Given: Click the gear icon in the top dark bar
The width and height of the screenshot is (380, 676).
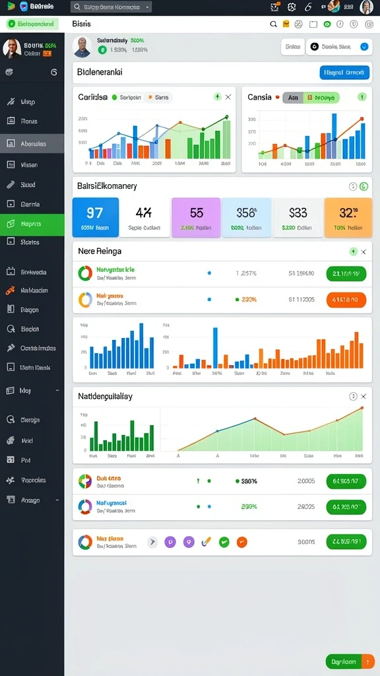Looking at the screenshot, I should click(292, 7).
